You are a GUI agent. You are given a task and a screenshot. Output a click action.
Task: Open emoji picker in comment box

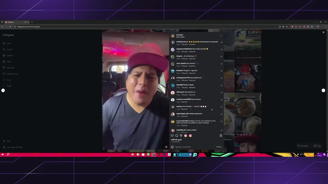click(172, 147)
